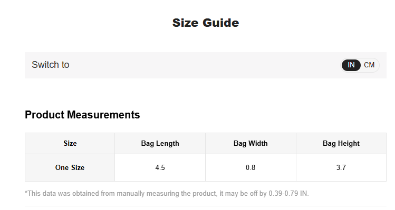
Task: Switch units to CM
Action: 369,65
